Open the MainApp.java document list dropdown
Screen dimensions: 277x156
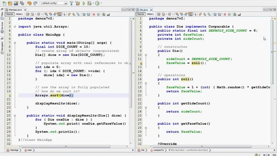[x=129, y=10]
